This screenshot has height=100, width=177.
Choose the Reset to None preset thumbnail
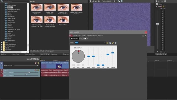coord(63,20)
